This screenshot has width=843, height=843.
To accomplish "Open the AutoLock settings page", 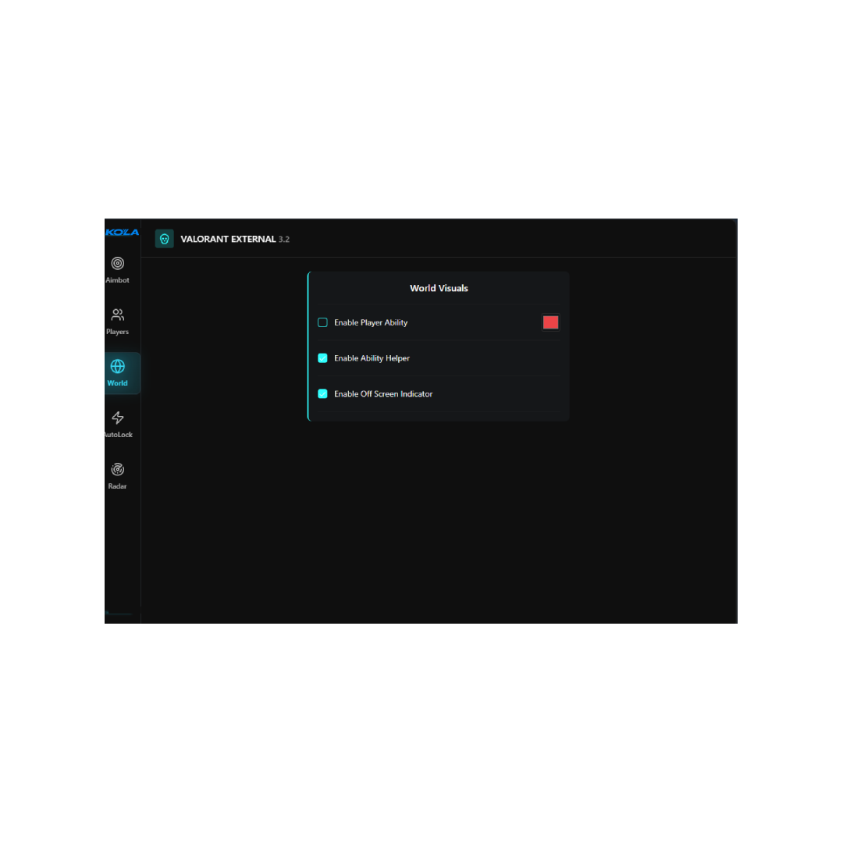I will [x=118, y=424].
